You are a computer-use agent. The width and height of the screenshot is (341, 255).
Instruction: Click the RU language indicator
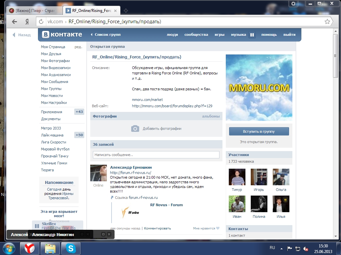point(272,248)
